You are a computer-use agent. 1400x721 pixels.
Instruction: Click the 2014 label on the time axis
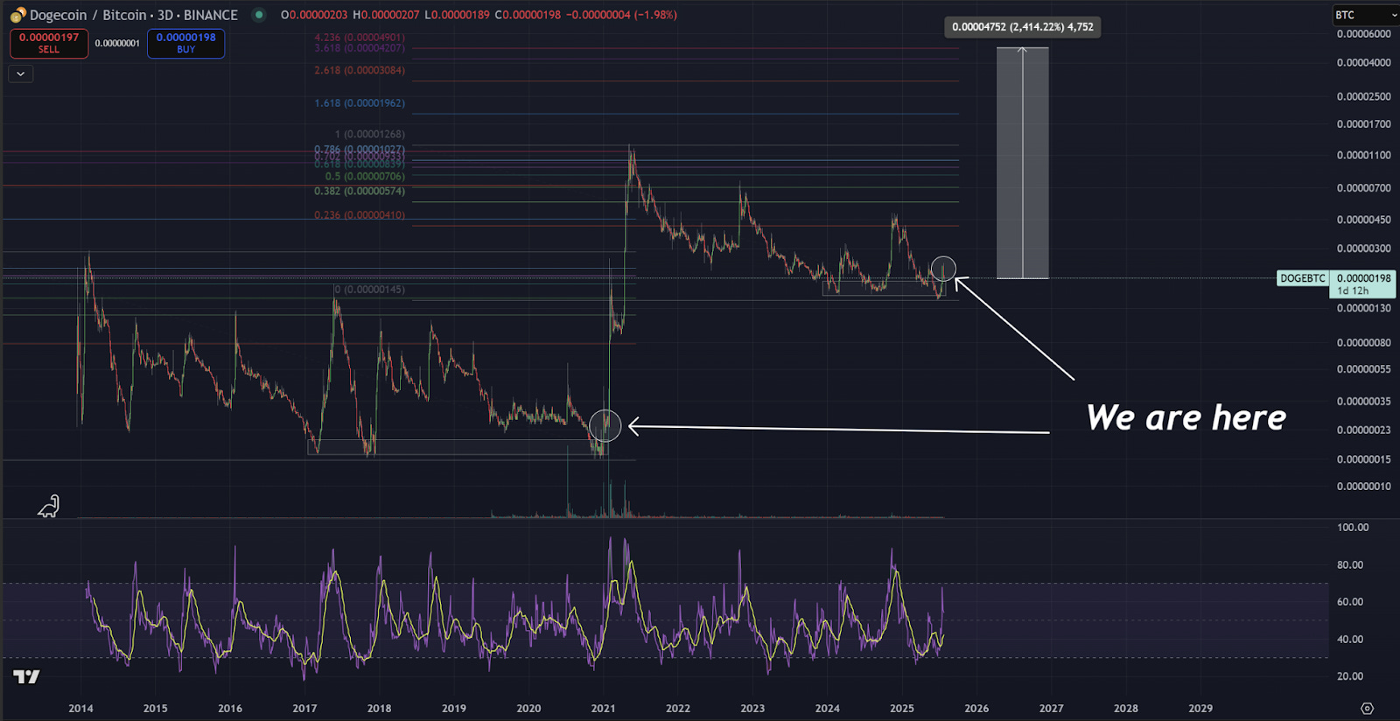point(80,709)
